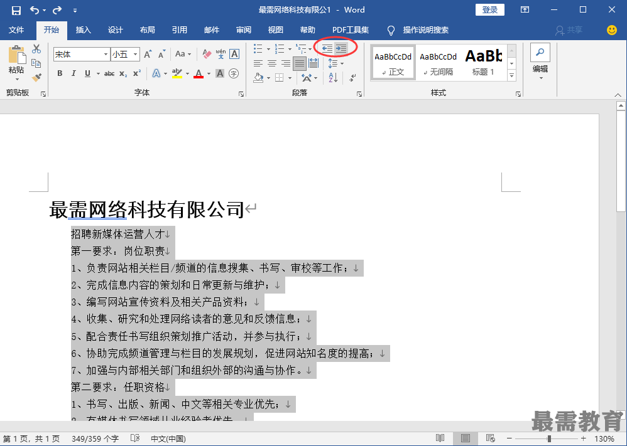Increase font size with the larger A
The image size is (627, 446).
(x=148, y=55)
